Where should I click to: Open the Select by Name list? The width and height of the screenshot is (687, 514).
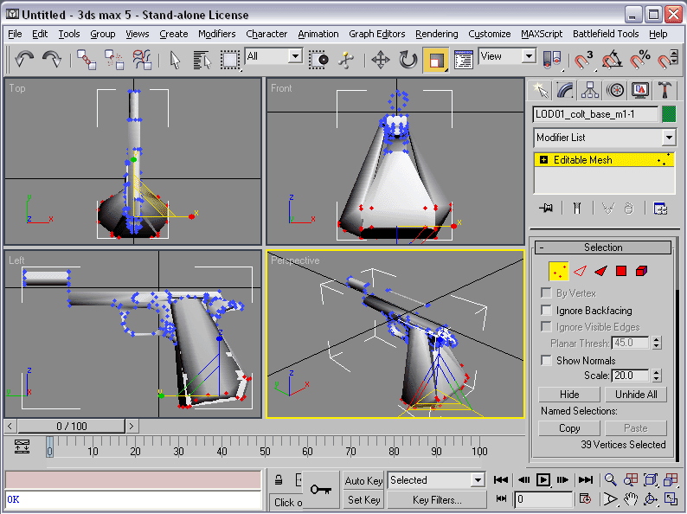click(x=202, y=60)
